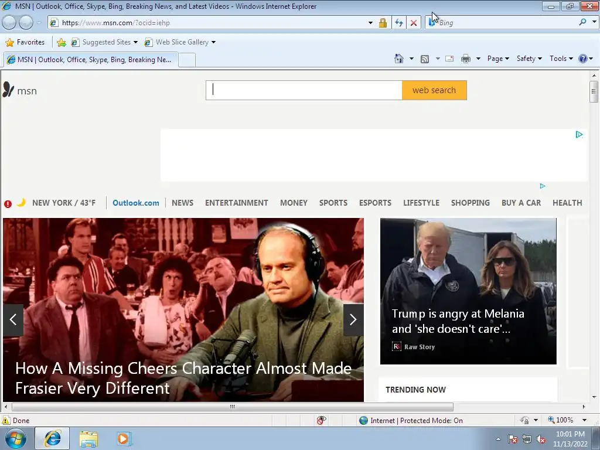Go to MONEY section
Image resolution: width=600 pixels, height=450 pixels.
coord(294,203)
